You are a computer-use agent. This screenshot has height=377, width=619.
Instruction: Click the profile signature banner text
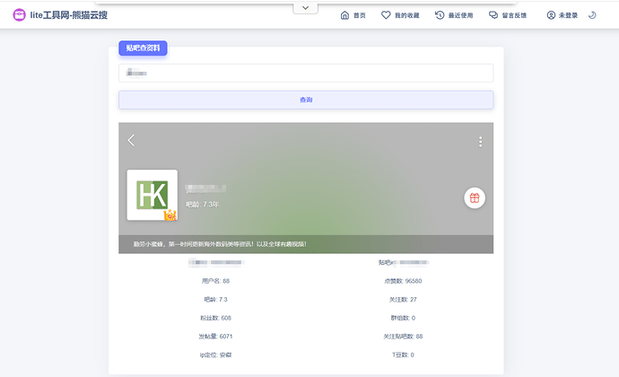click(212, 243)
